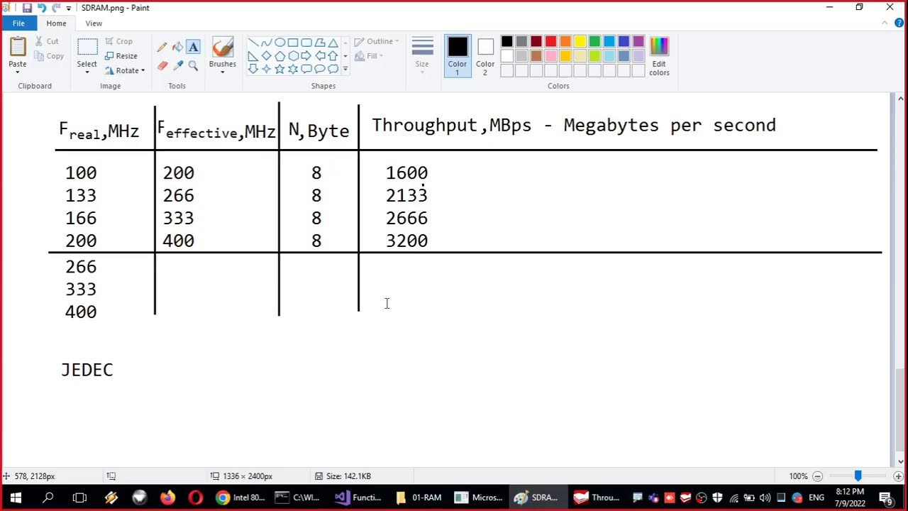The height and width of the screenshot is (511, 908).
Task: Choose the Triangle shape
Action: pos(333,43)
